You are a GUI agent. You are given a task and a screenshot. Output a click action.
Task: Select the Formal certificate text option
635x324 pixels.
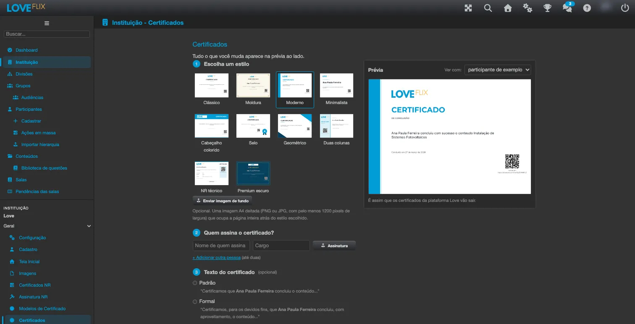click(x=195, y=301)
